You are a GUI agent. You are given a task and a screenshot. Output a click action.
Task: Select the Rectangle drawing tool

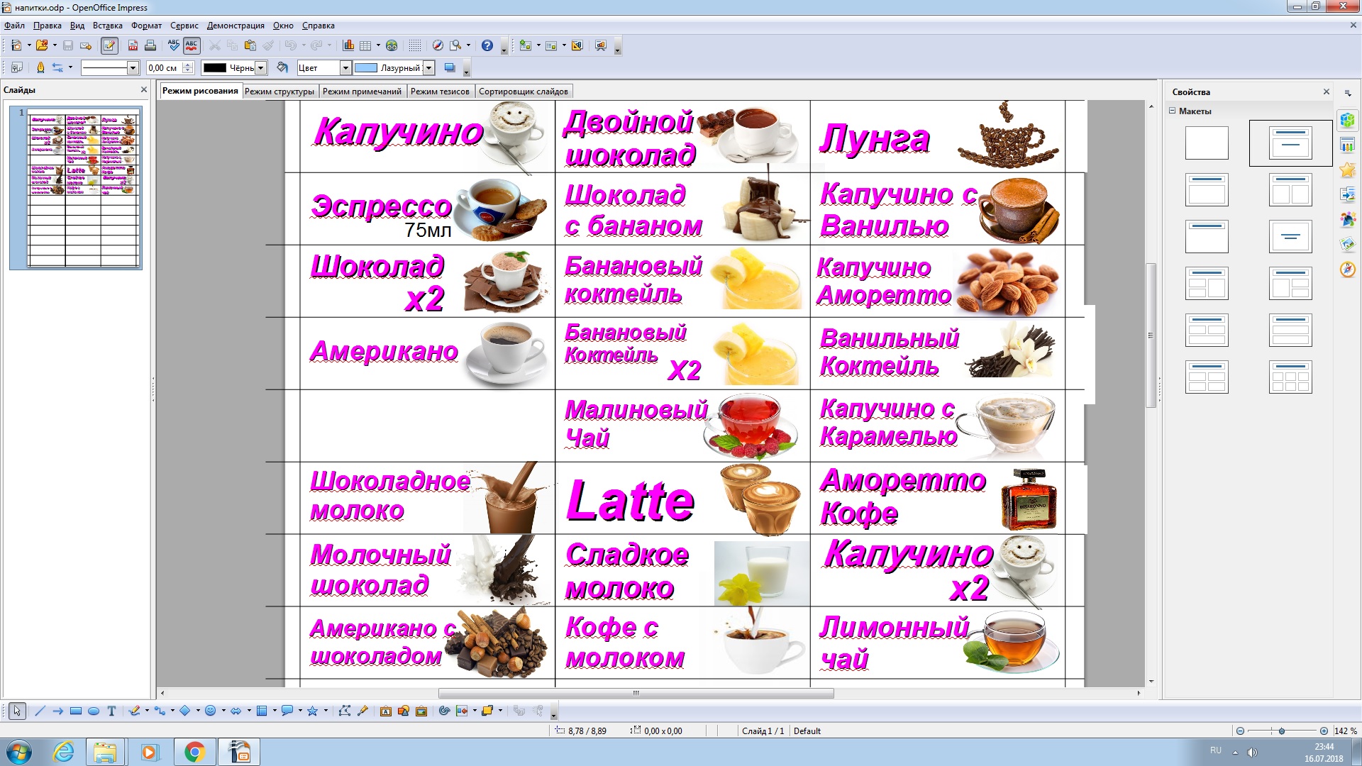click(x=74, y=711)
